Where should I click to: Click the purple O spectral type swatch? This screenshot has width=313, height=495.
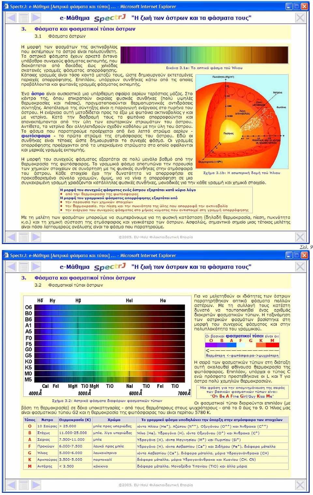coord(211,345)
